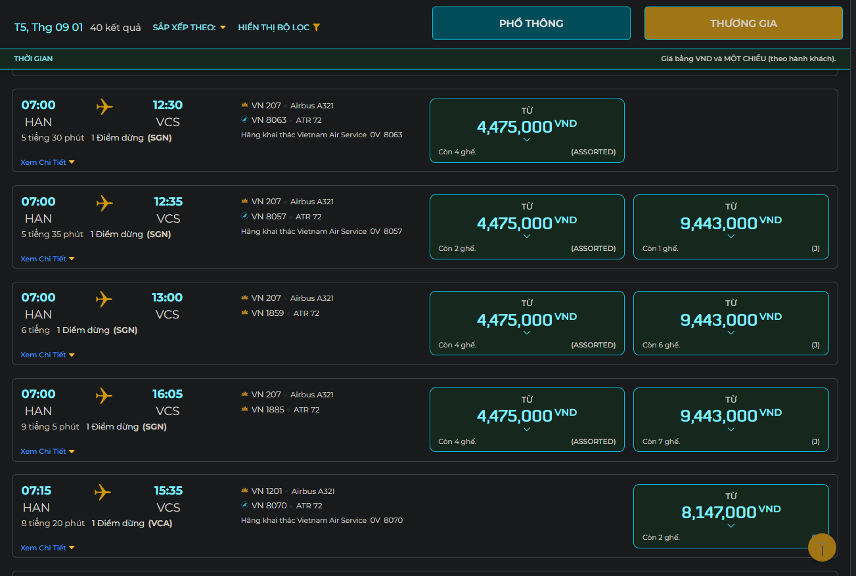Click lotus logo beside VN 207 in 12:30 flight
The width and height of the screenshot is (856, 576).
click(x=245, y=106)
